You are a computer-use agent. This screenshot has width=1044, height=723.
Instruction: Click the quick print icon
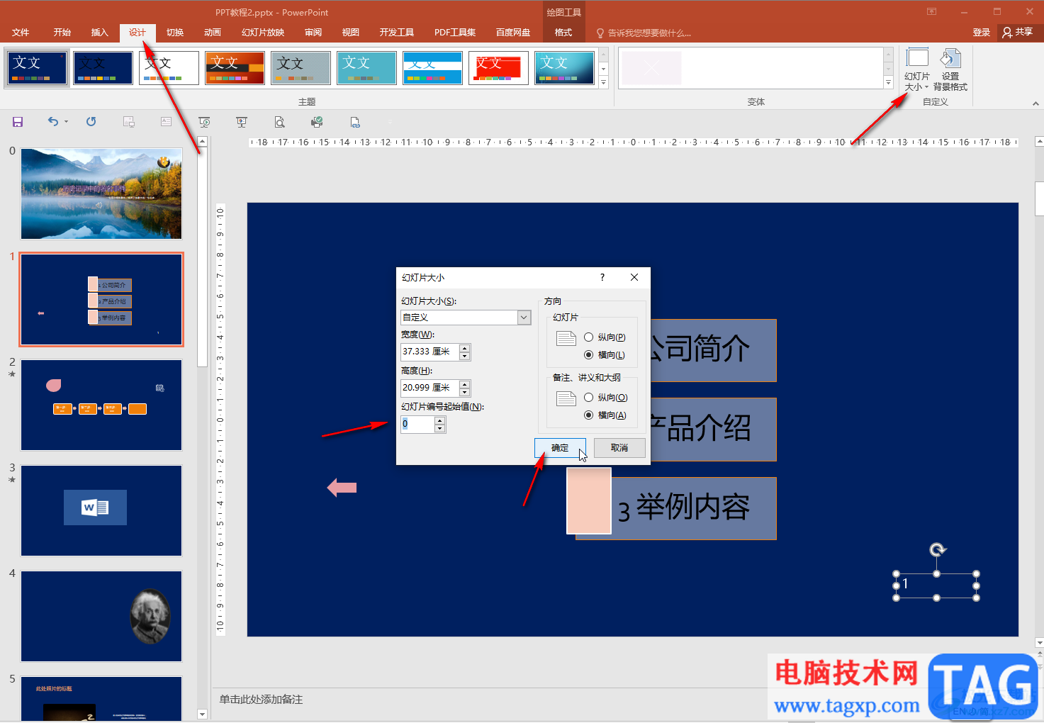coord(317,122)
